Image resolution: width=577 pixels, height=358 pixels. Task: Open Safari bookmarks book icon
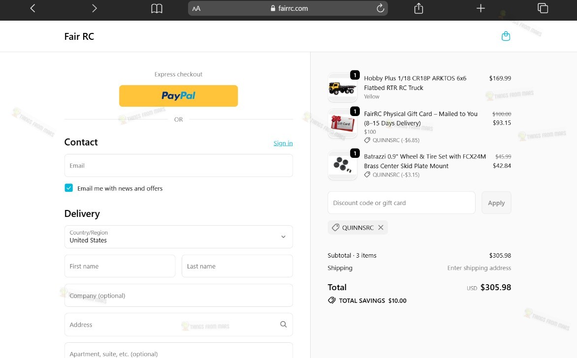coord(157,8)
